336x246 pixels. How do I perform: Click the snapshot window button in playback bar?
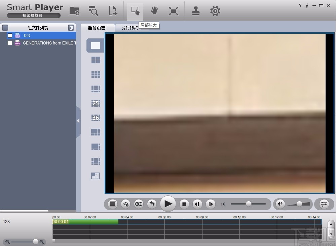pos(113,204)
